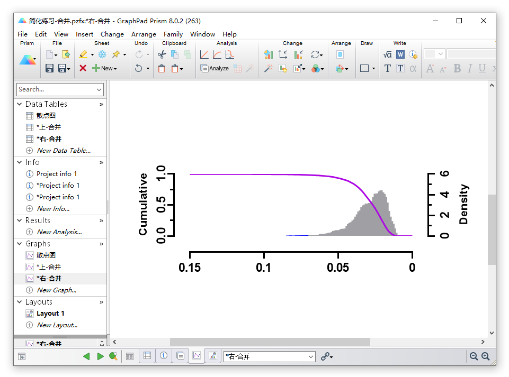This screenshot has width=509, height=377.
Task: Click the Paste clipboard icon
Action: [162, 68]
